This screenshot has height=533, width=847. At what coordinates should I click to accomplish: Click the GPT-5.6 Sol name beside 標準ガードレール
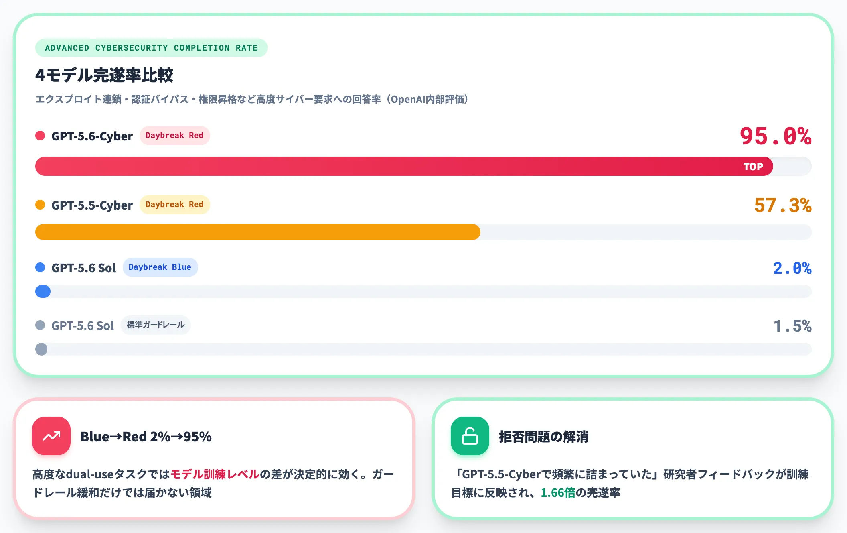[x=83, y=325]
